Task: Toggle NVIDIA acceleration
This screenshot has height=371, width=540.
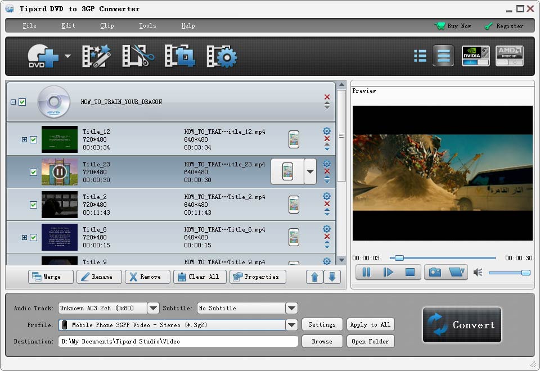Action: pyautogui.click(x=476, y=56)
